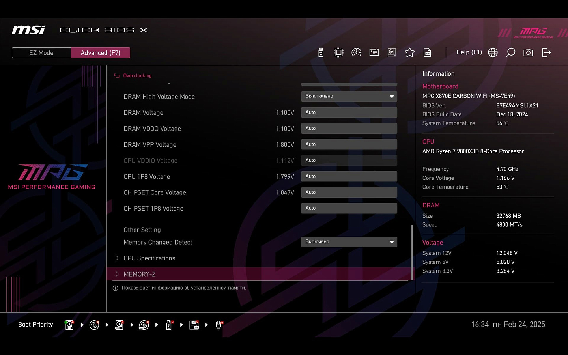Click the MSI logo

(28, 30)
